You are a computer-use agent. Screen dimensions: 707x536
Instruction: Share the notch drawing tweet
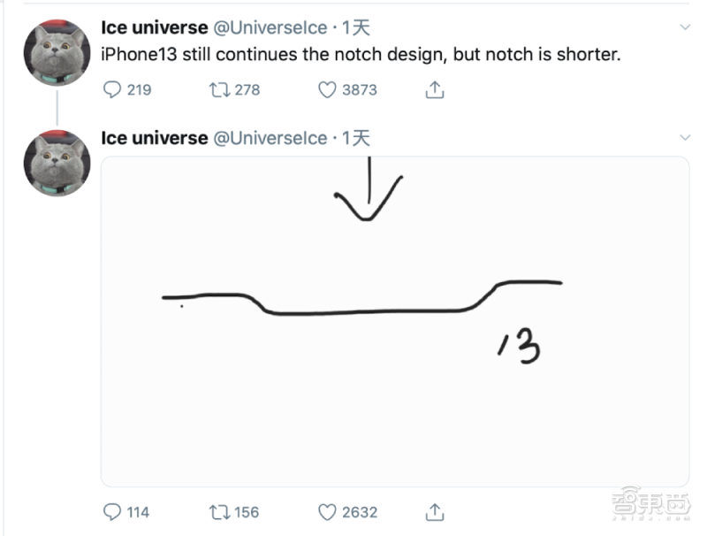coord(434,511)
